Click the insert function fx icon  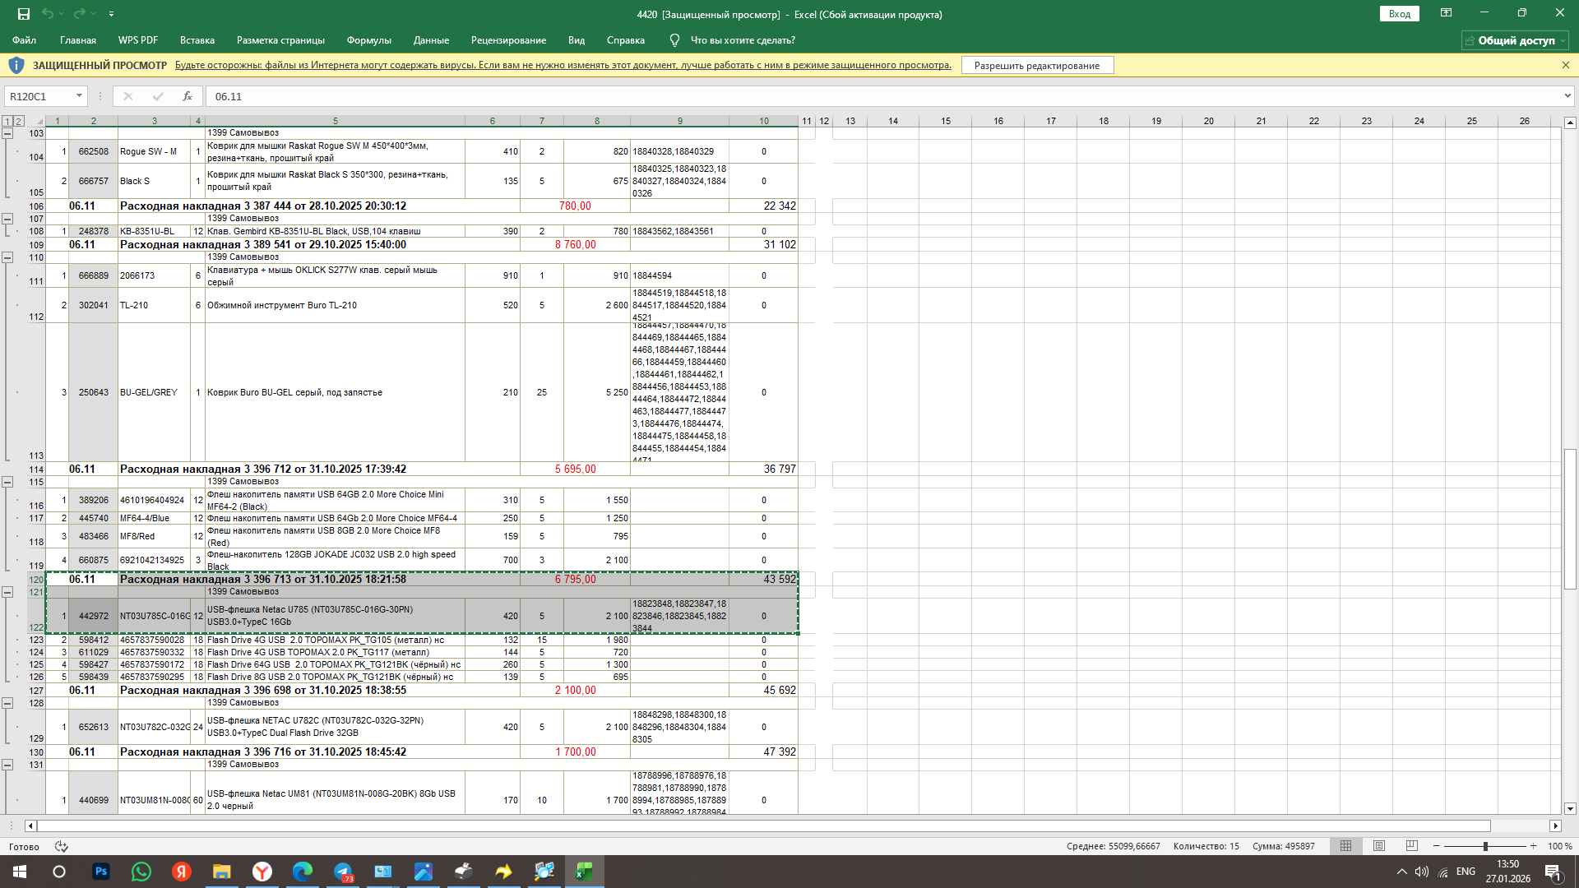188,96
